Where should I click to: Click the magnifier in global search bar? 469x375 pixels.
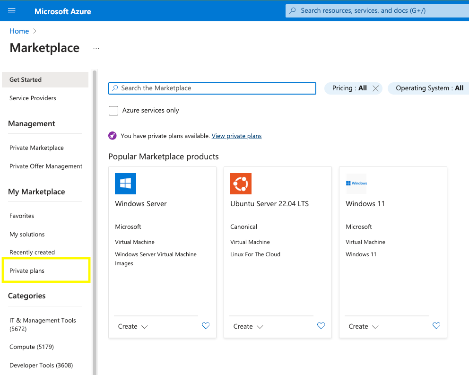click(x=293, y=10)
